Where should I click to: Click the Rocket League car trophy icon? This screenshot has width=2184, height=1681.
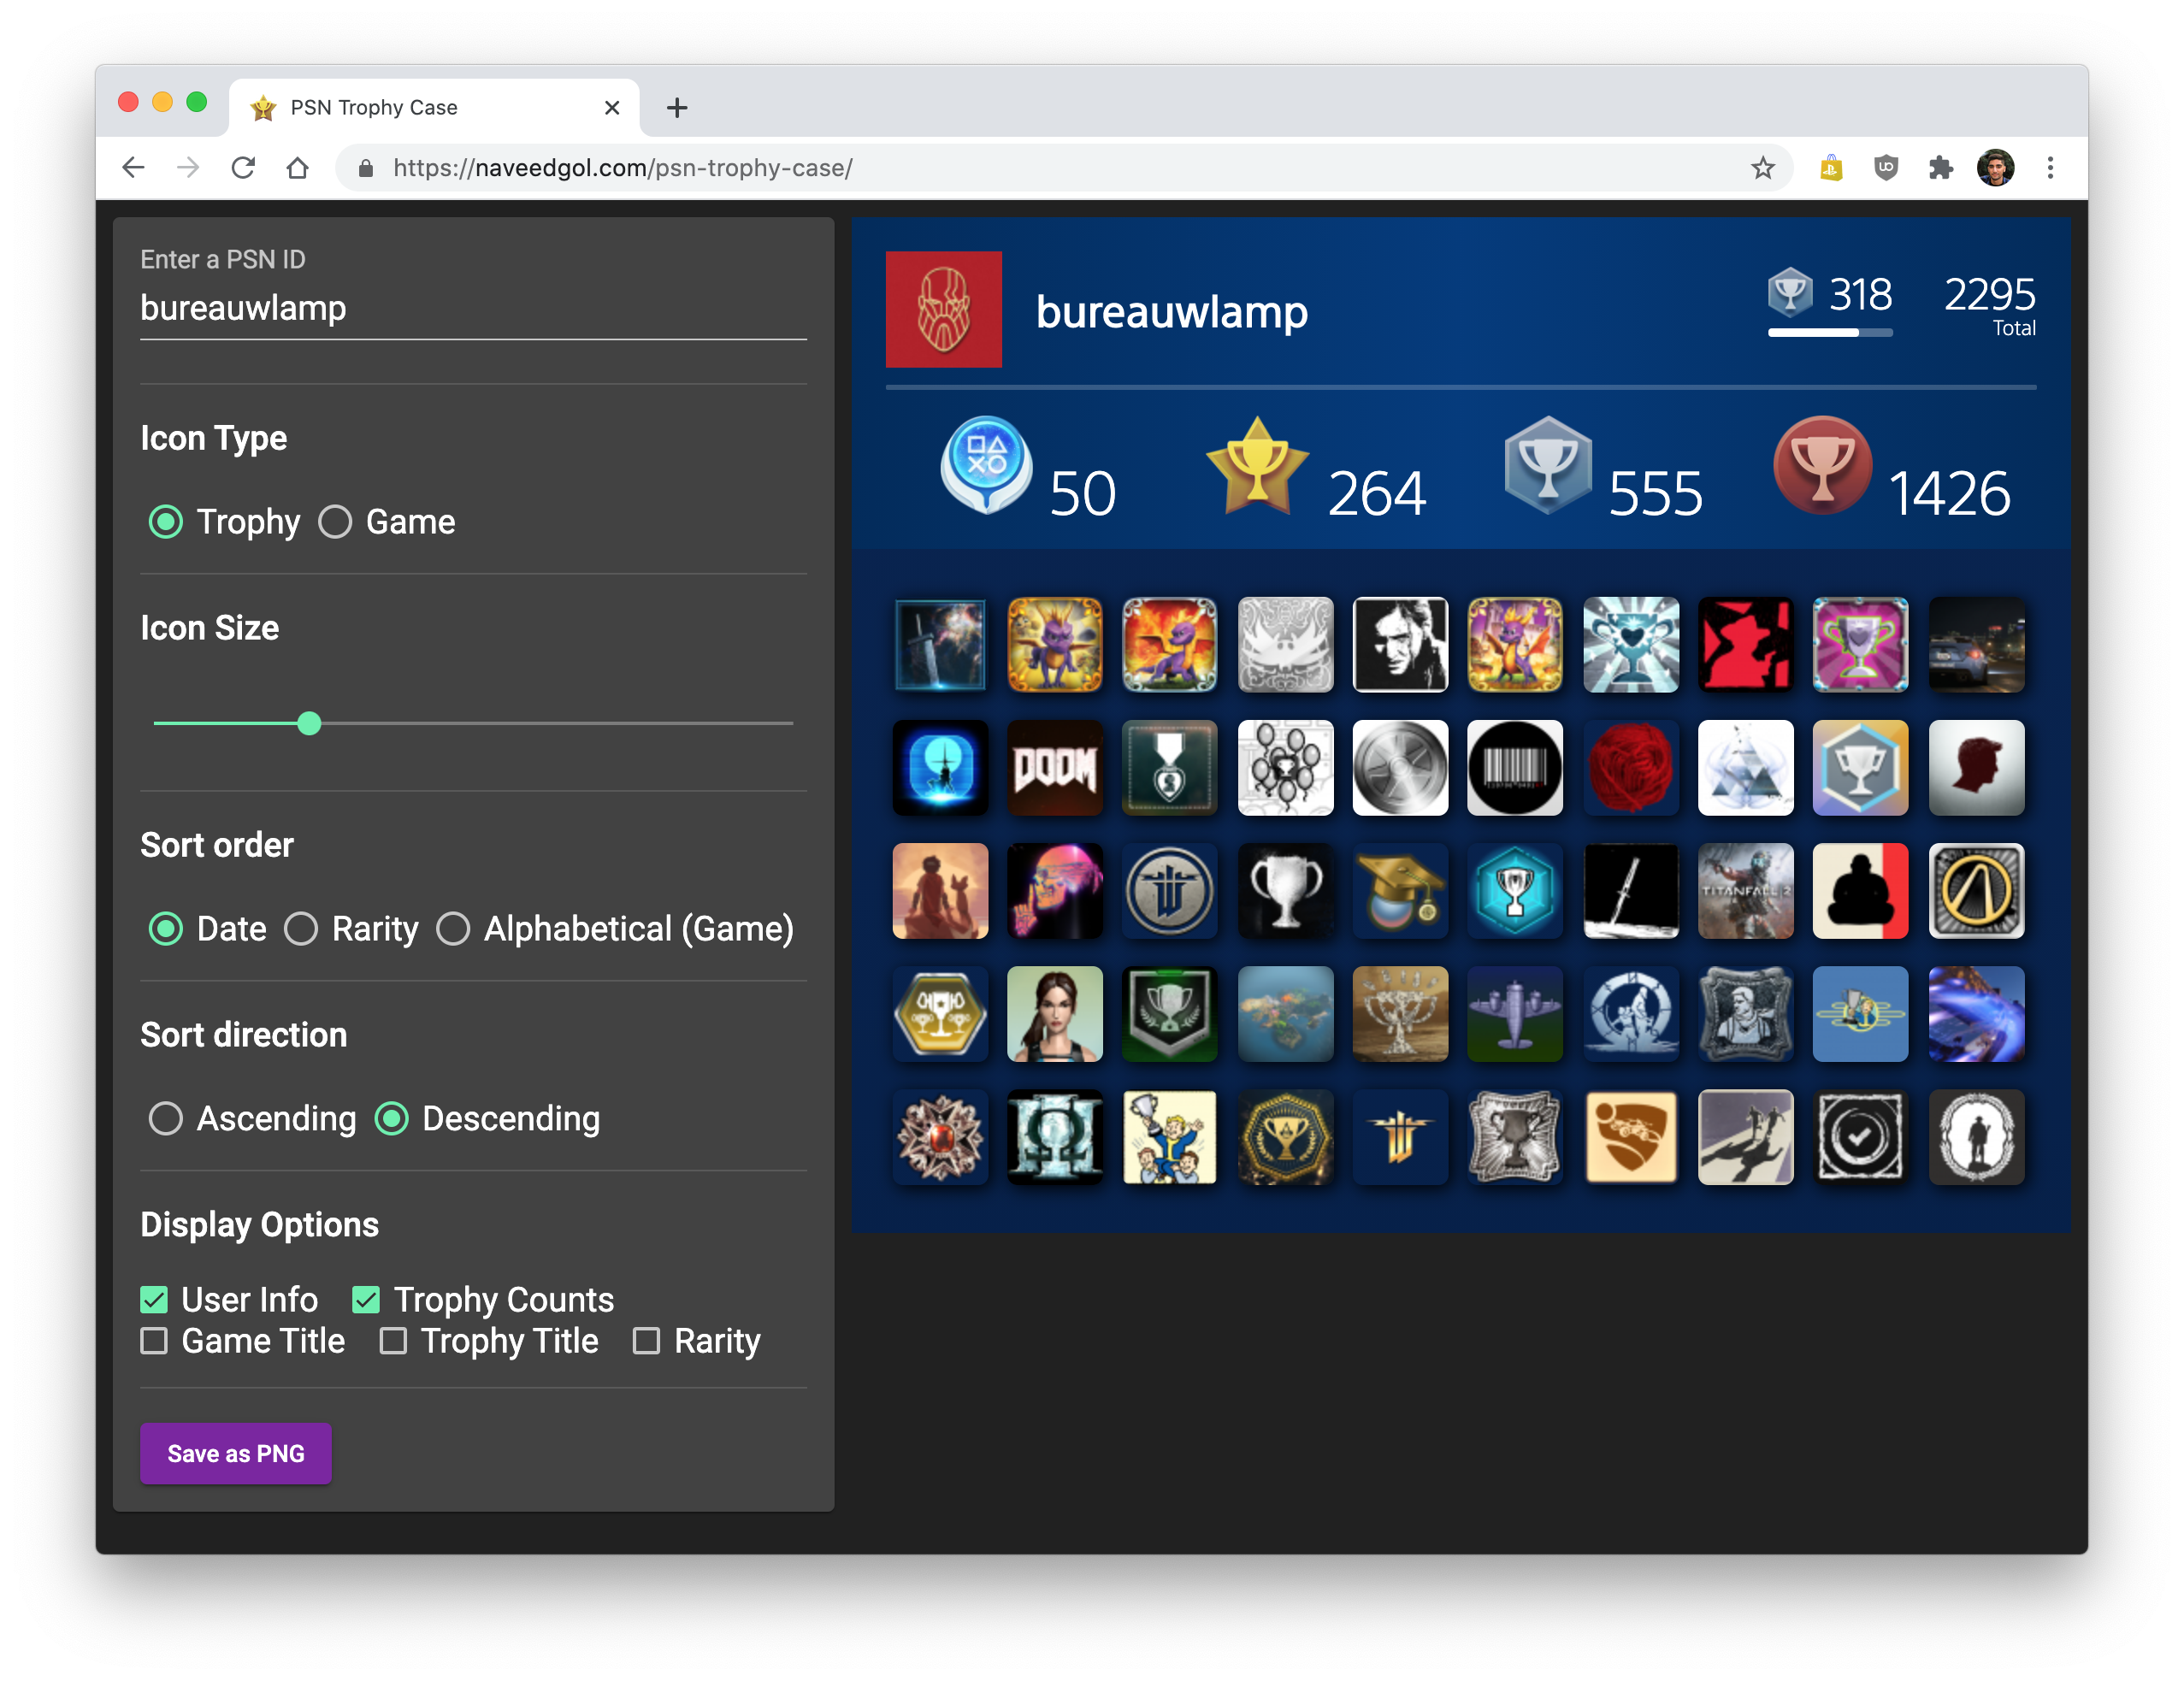coord(1630,1137)
